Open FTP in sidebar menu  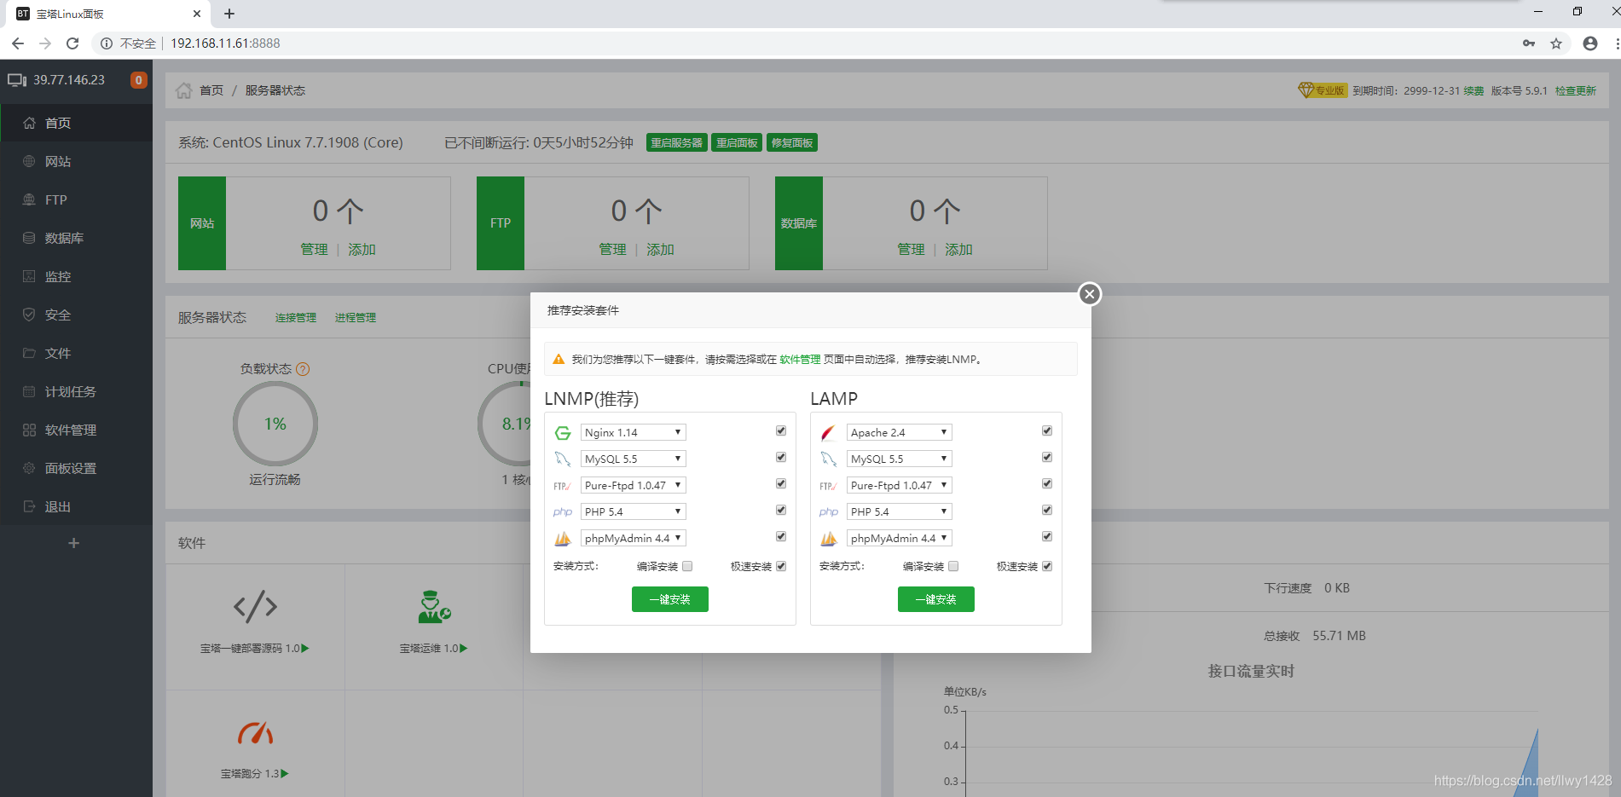tap(76, 199)
